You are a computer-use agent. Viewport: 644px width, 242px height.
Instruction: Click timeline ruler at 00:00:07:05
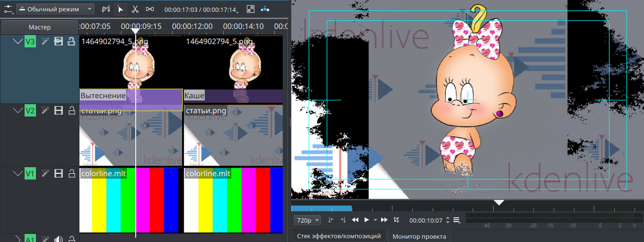(95, 26)
